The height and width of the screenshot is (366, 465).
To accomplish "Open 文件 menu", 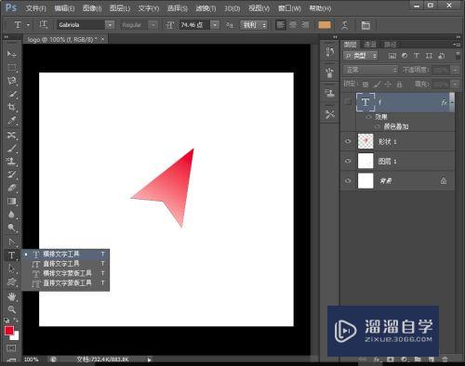I will [x=36, y=8].
